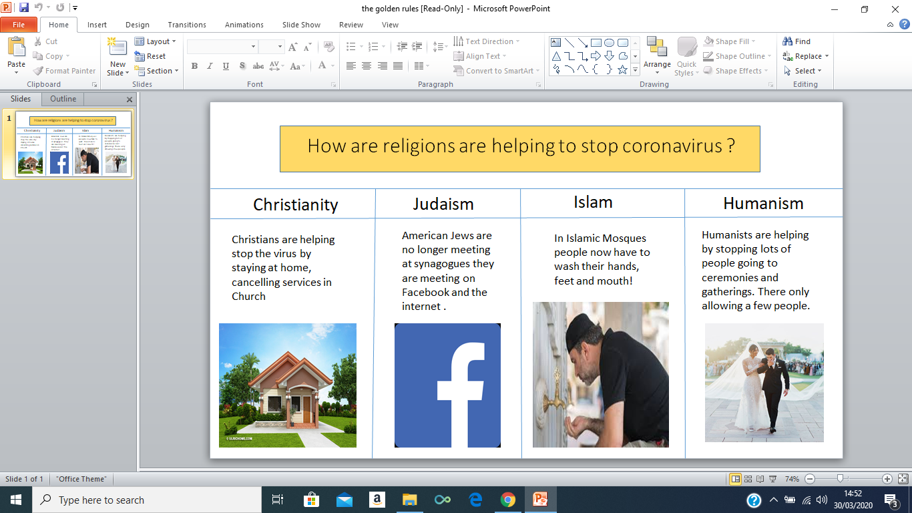Close the Slides pane with X

point(130,100)
